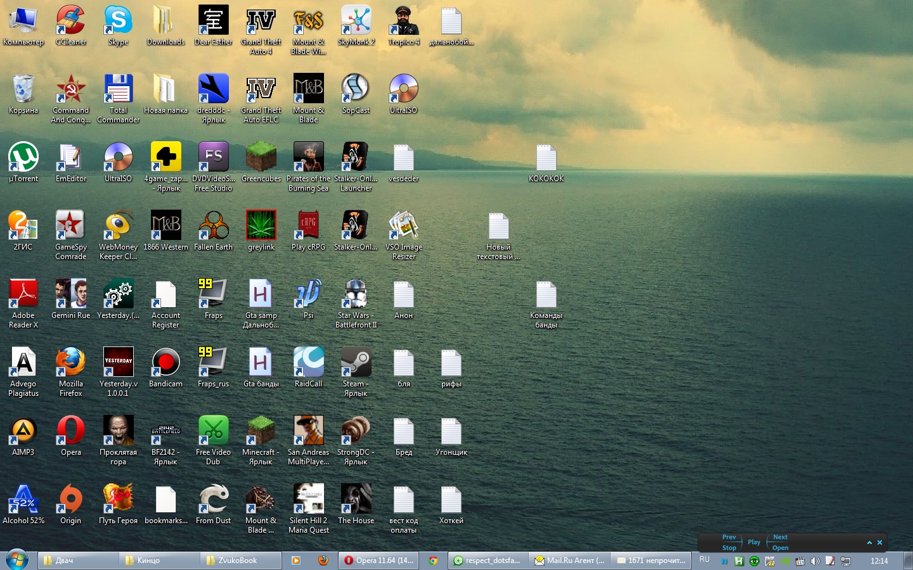This screenshot has height=570, width=913.
Task: Select the Free Video Dub icon
Action: tap(214, 431)
